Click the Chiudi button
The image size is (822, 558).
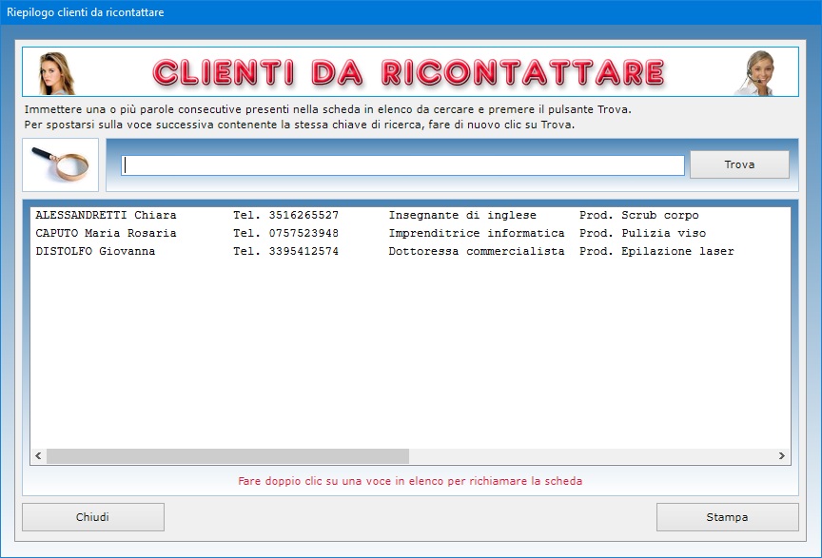pyautogui.click(x=93, y=517)
